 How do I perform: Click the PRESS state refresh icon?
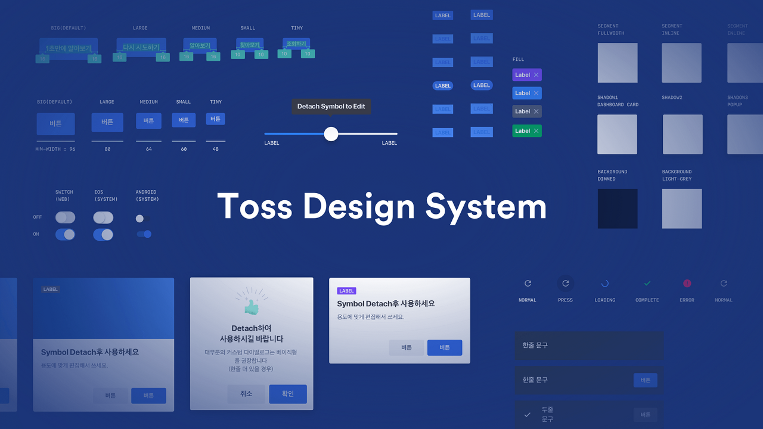(x=566, y=284)
